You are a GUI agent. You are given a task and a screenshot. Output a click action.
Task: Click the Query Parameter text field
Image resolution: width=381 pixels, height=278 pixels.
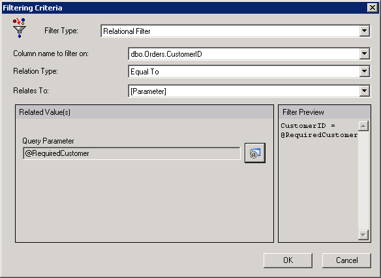pos(132,153)
